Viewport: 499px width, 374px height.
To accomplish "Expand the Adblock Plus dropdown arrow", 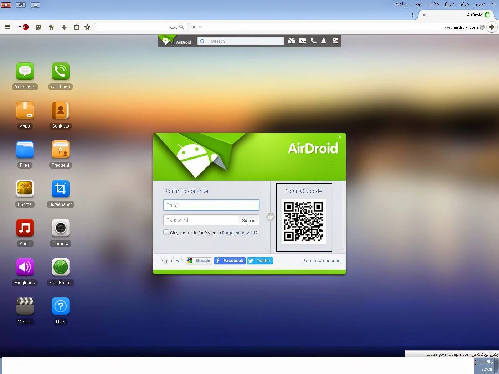I will [20, 27].
